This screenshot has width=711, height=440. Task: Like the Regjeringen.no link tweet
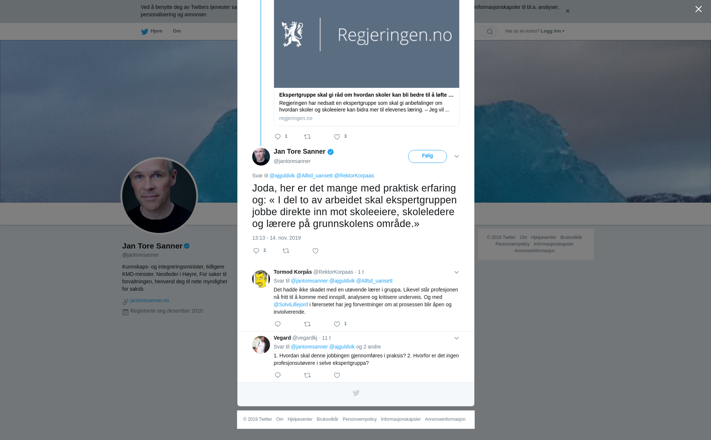(337, 137)
